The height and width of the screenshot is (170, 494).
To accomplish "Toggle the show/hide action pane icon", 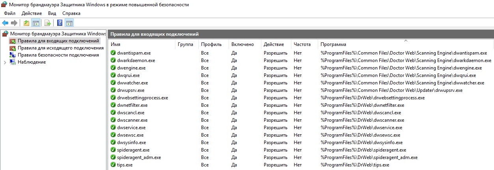I will click(69, 23).
